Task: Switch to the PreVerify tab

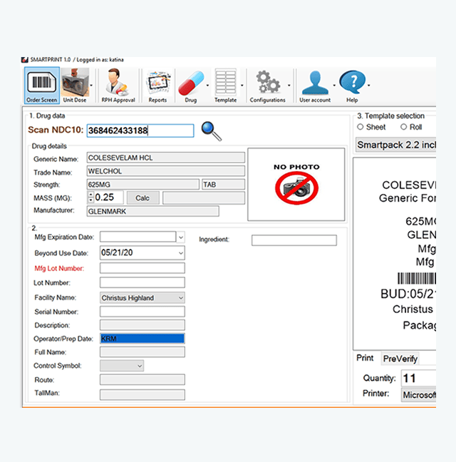Action: coord(400,359)
